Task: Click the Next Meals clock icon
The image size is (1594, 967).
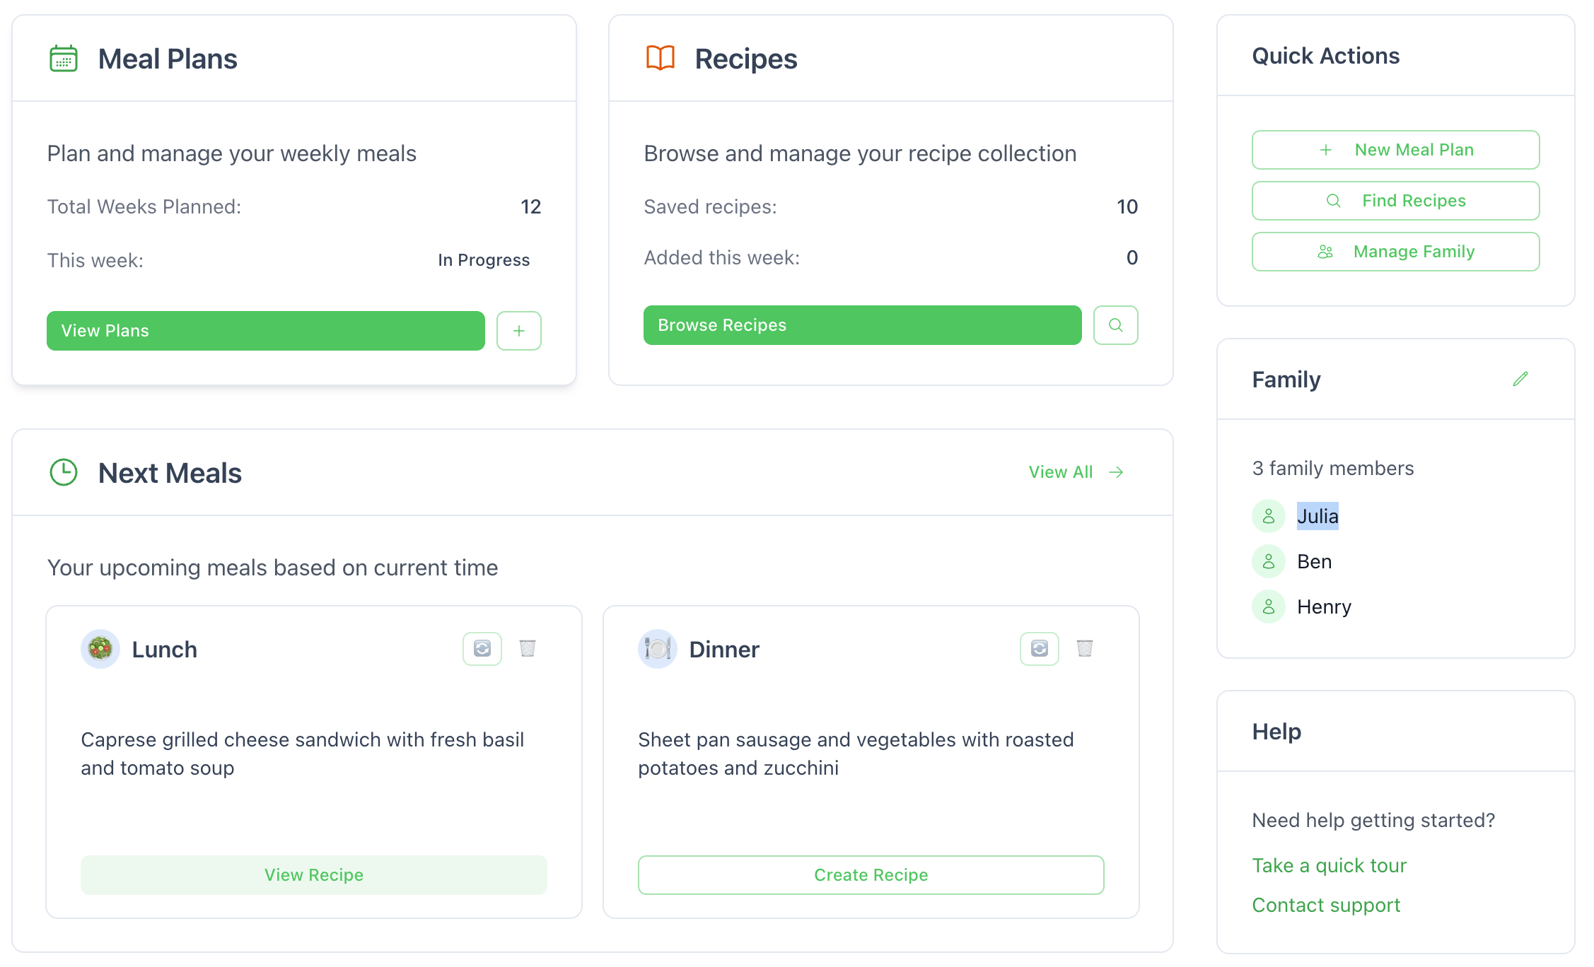Action: [x=63, y=473]
